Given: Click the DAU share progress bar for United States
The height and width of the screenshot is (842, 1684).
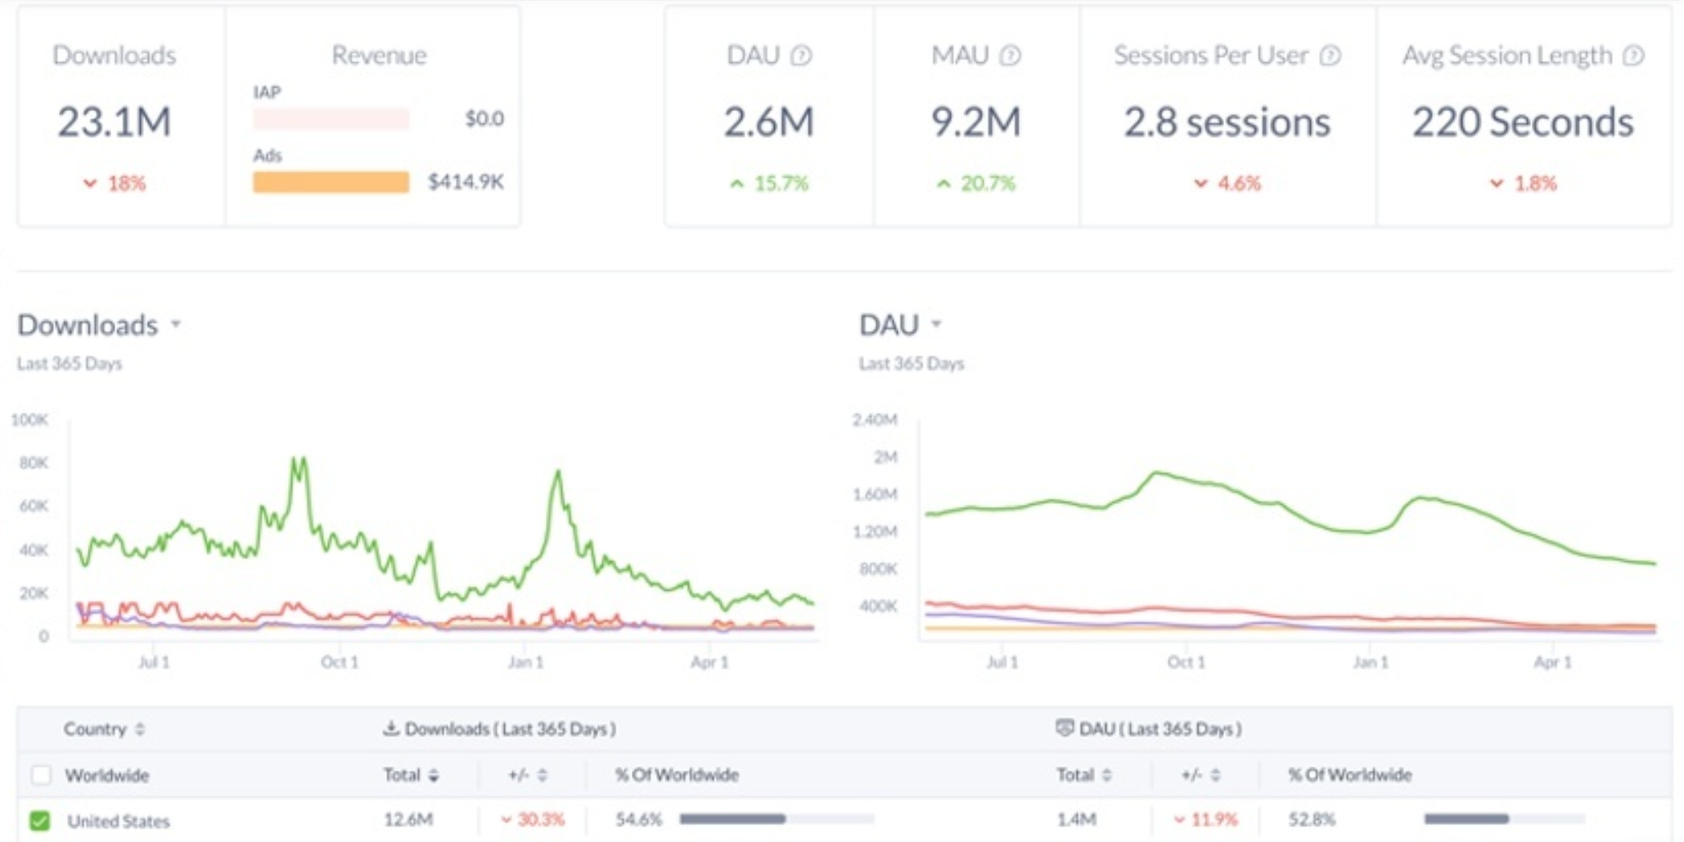Looking at the screenshot, I should 1505,818.
